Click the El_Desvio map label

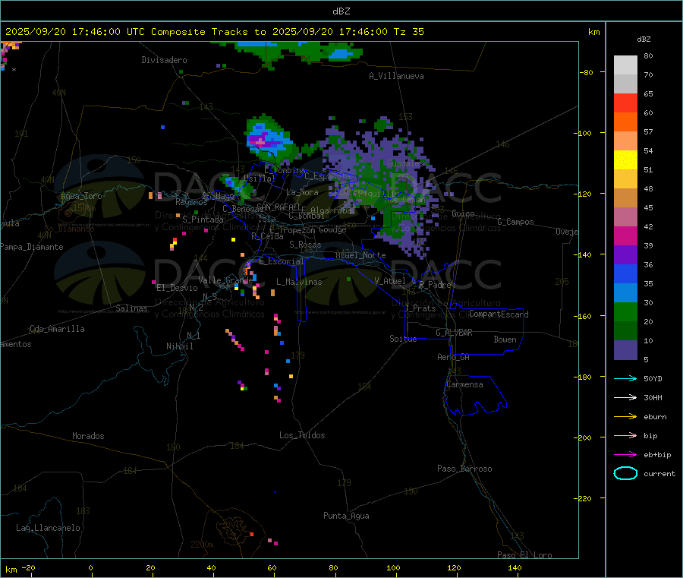(x=177, y=288)
